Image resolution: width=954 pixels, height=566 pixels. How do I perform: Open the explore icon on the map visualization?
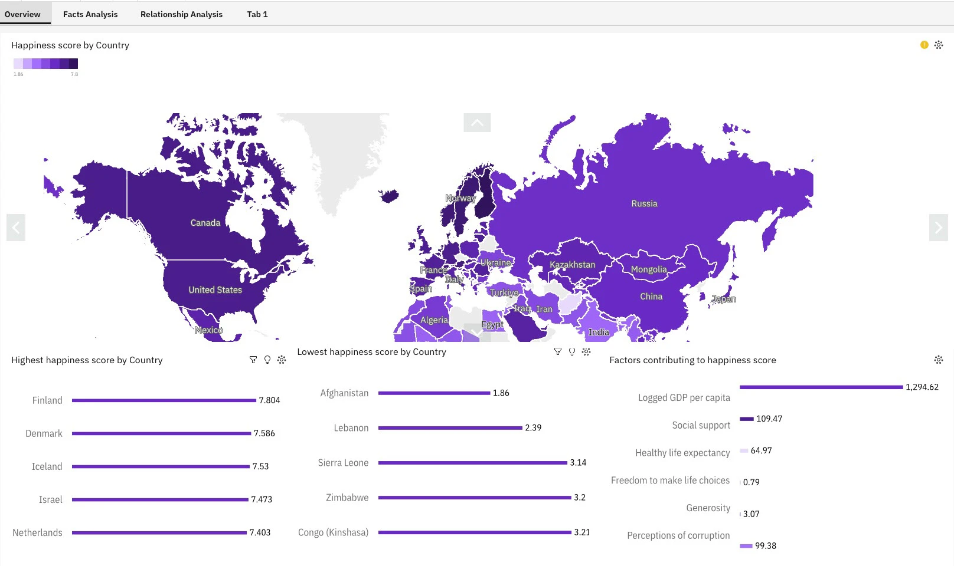point(939,45)
